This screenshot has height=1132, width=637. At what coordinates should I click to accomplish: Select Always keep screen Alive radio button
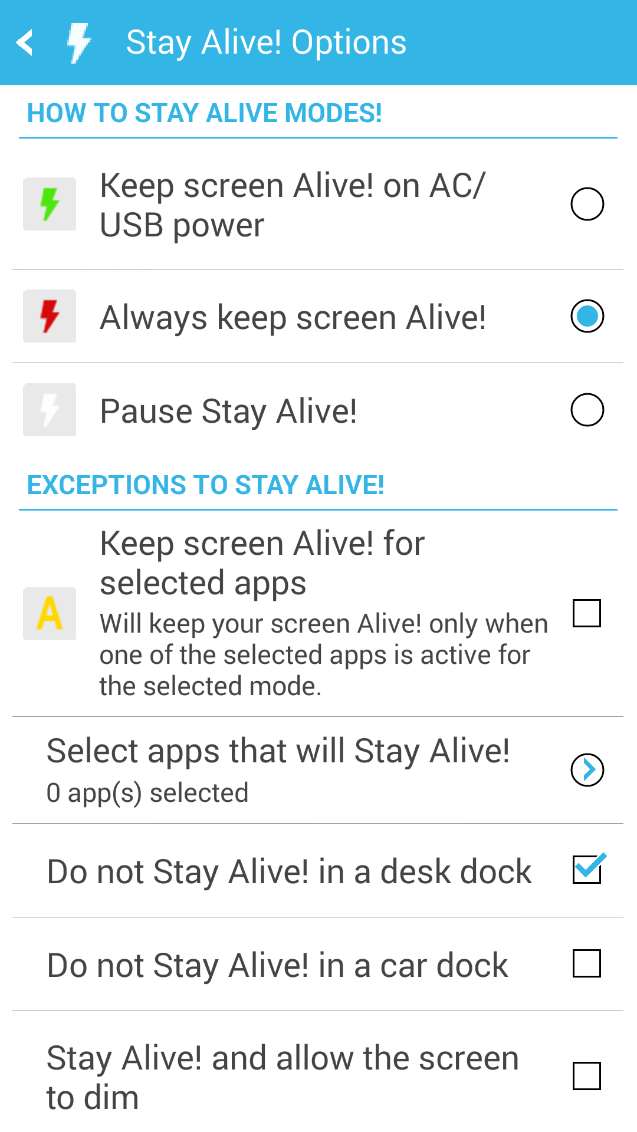[x=587, y=316]
